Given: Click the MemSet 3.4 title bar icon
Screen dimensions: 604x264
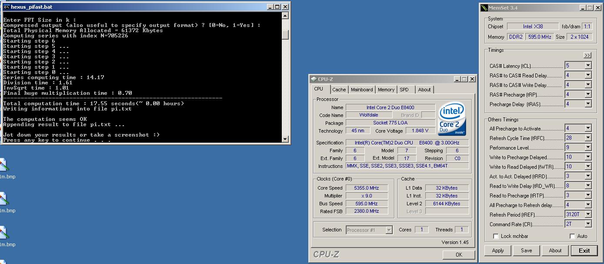Looking at the screenshot, I should click(x=484, y=8).
